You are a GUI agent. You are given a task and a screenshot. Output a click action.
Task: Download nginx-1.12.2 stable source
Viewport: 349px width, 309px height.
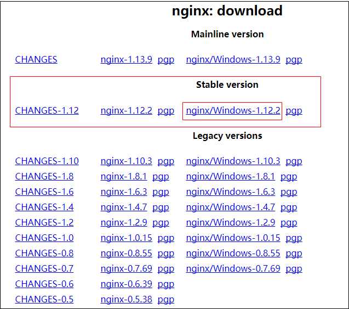pyautogui.click(x=127, y=110)
